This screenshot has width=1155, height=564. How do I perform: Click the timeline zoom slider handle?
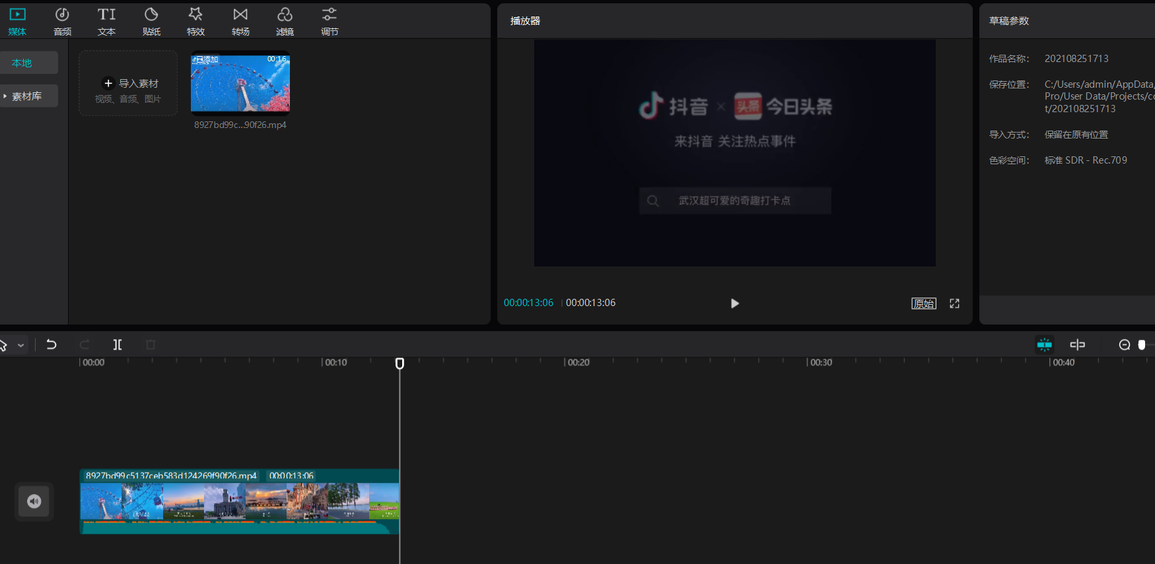(x=1142, y=344)
